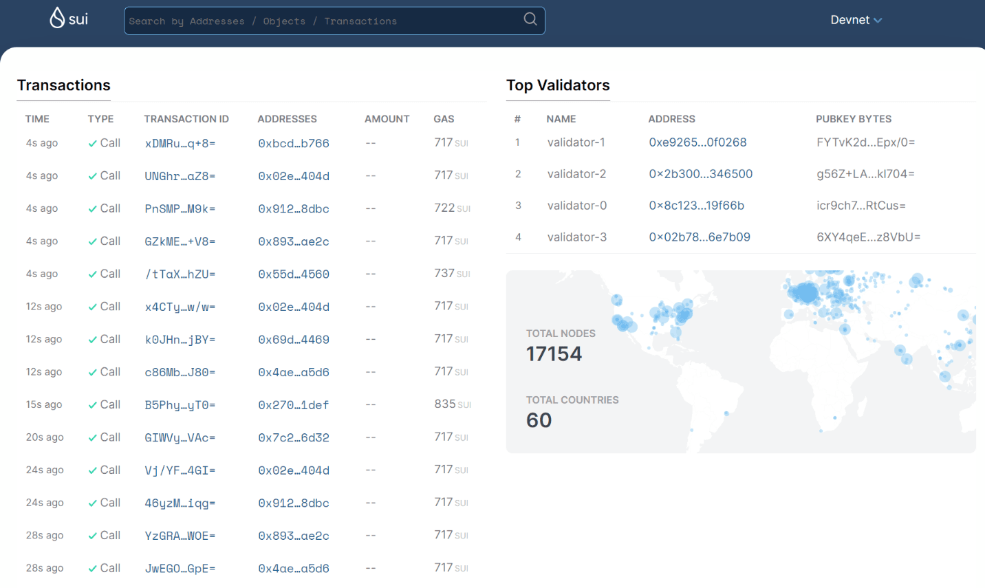Open validator-1 address 0xe9265...0f0268

click(697, 142)
